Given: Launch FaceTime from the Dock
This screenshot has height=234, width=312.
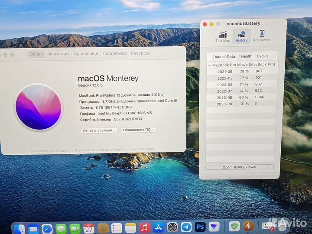Looking at the screenshot, I should (x=75, y=229).
